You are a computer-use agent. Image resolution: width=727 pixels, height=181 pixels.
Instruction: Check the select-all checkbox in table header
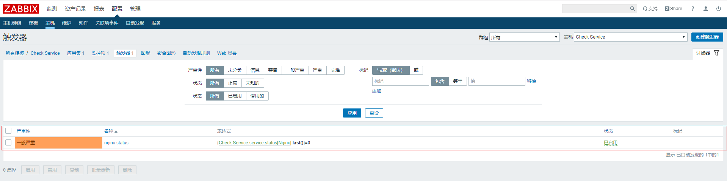[8, 131]
